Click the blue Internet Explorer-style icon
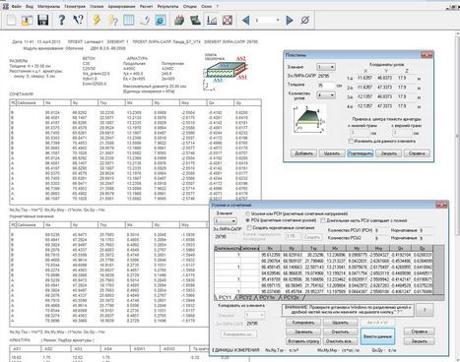The width and height of the screenshot is (460, 362). coord(161,20)
